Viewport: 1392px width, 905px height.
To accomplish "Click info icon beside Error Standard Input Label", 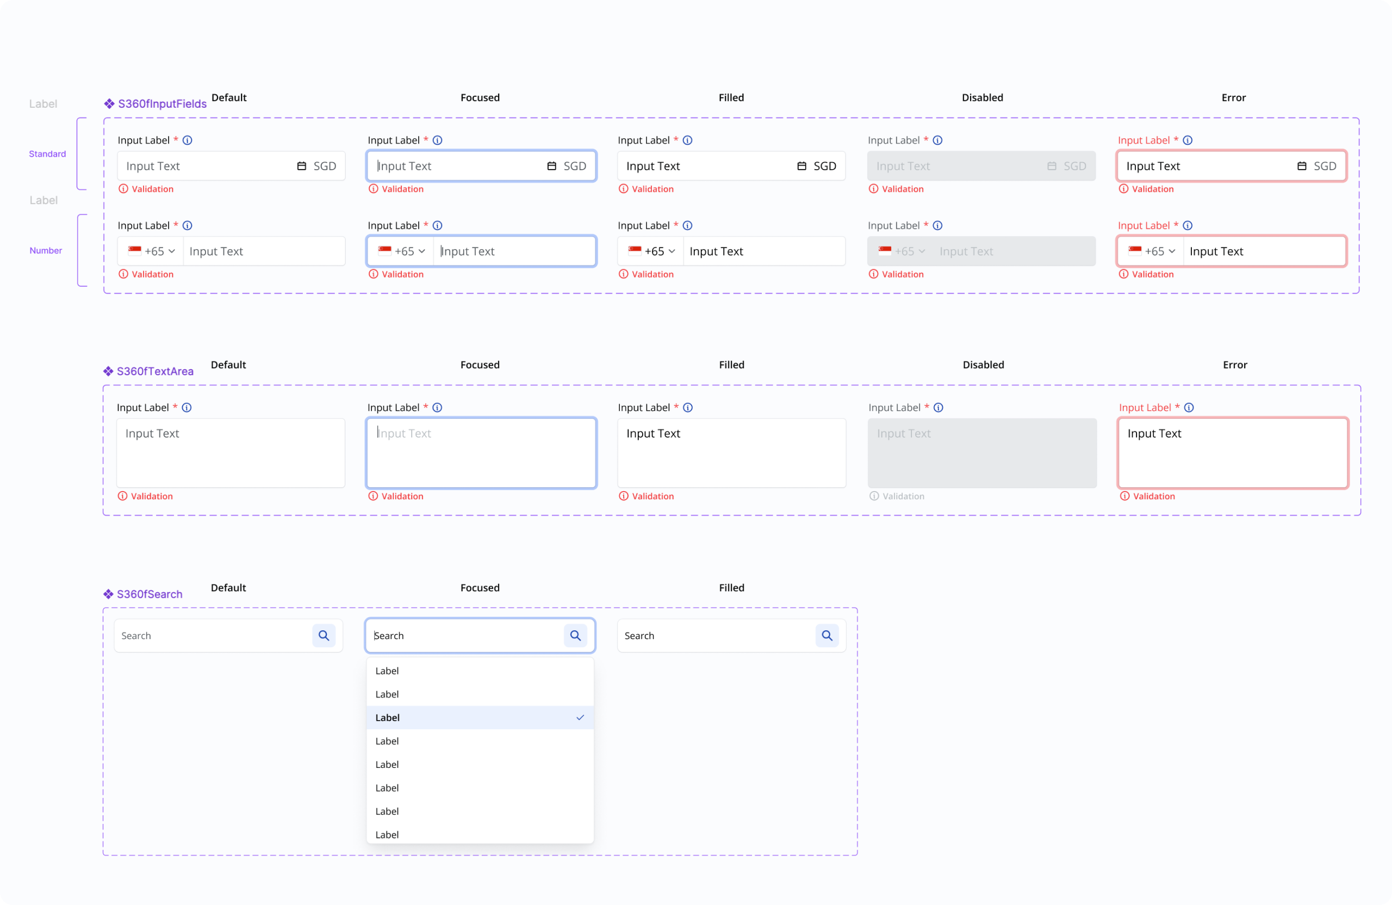I will [1188, 140].
